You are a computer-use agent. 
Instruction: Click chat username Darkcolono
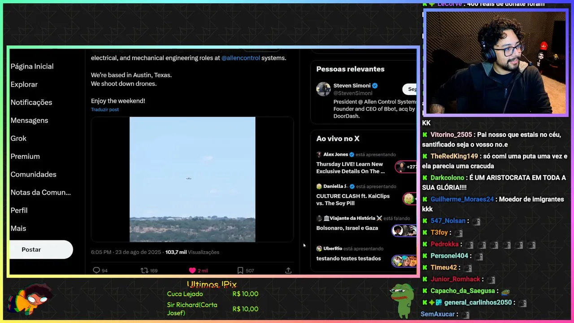click(x=447, y=178)
